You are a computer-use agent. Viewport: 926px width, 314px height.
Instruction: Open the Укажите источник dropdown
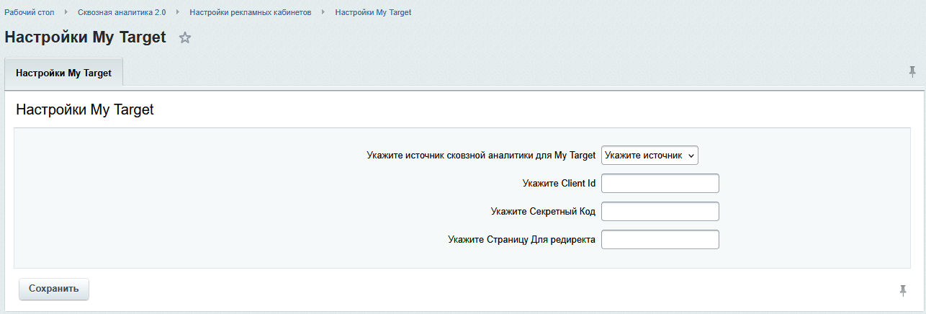(x=649, y=155)
